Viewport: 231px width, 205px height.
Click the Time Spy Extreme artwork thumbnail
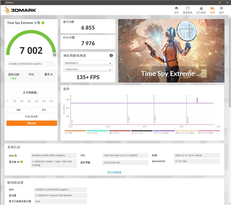[171, 51]
